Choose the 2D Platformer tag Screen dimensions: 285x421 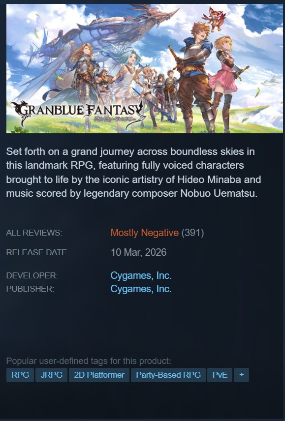(x=99, y=375)
